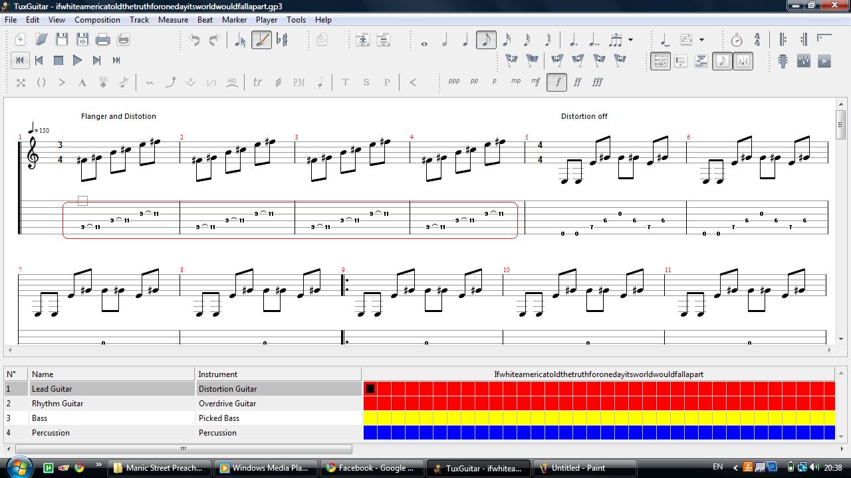
Task: Select the eighth note duration
Action: point(486,40)
